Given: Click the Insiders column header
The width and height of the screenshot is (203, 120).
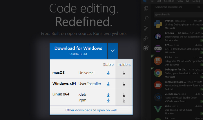Looking at the screenshot, I should click(x=124, y=65).
